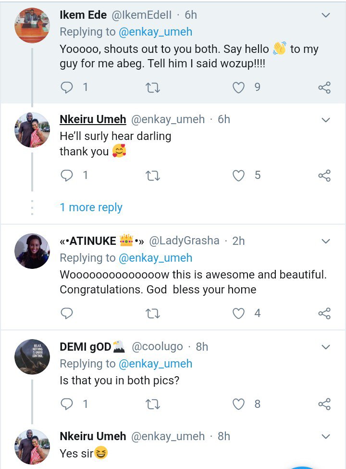The height and width of the screenshot is (469, 346).
Task: Retweet Ikem Ede's tweet
Action: coord(152,88)
